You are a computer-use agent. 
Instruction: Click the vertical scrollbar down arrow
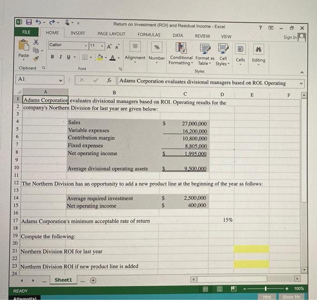point(304,270)
